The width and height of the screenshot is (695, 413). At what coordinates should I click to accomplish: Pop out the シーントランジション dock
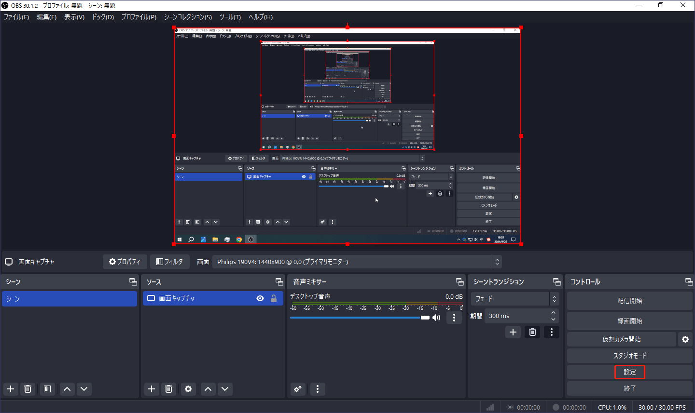[556, 282]
